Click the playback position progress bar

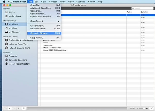[x=77, y=108]
